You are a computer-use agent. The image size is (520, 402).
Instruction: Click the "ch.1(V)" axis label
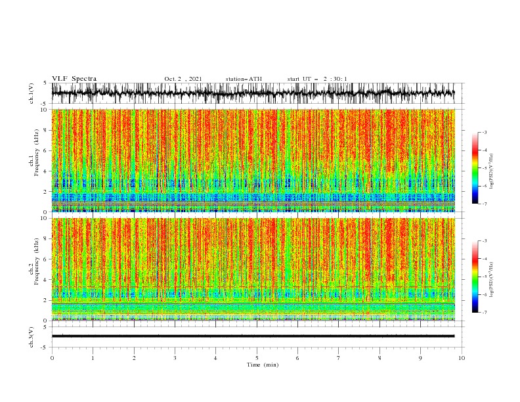click(32, 93)
